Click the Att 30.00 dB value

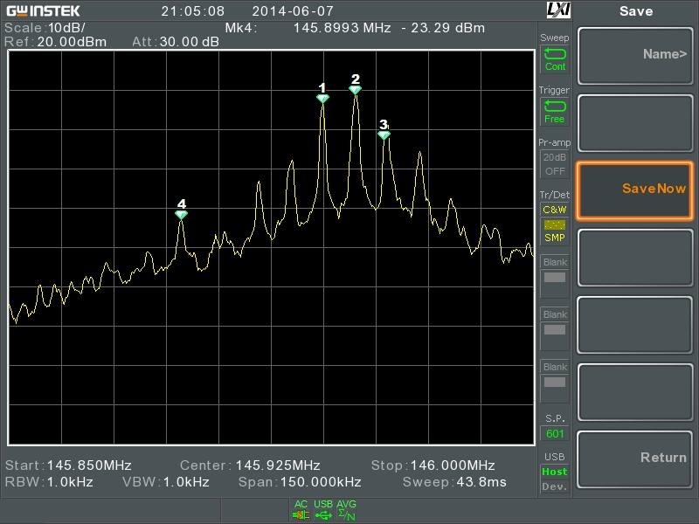click(190, 42)
